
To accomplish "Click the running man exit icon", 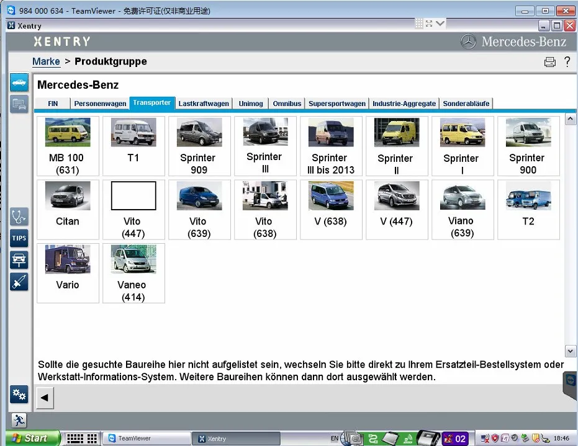I will (x=19, y=420).
